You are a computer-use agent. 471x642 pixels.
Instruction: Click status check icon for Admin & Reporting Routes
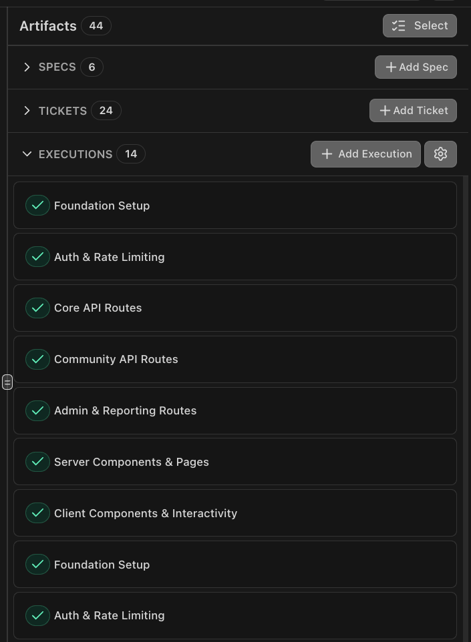click(x=37, y=411)
